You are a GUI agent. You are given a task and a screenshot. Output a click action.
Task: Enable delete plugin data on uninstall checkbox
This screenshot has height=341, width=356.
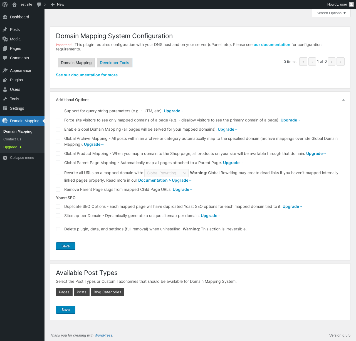tap(58, 229)
